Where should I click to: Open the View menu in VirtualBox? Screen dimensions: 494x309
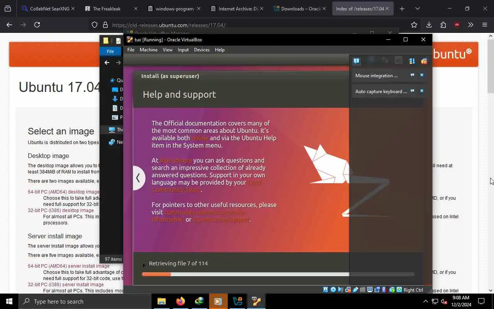(167, 50)
